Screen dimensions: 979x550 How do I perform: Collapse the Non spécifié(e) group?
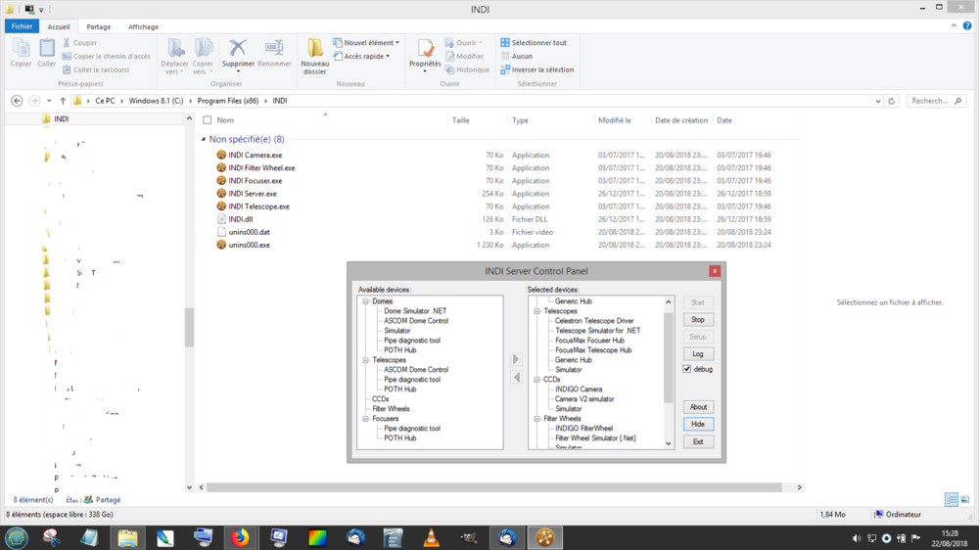point(204,139)
